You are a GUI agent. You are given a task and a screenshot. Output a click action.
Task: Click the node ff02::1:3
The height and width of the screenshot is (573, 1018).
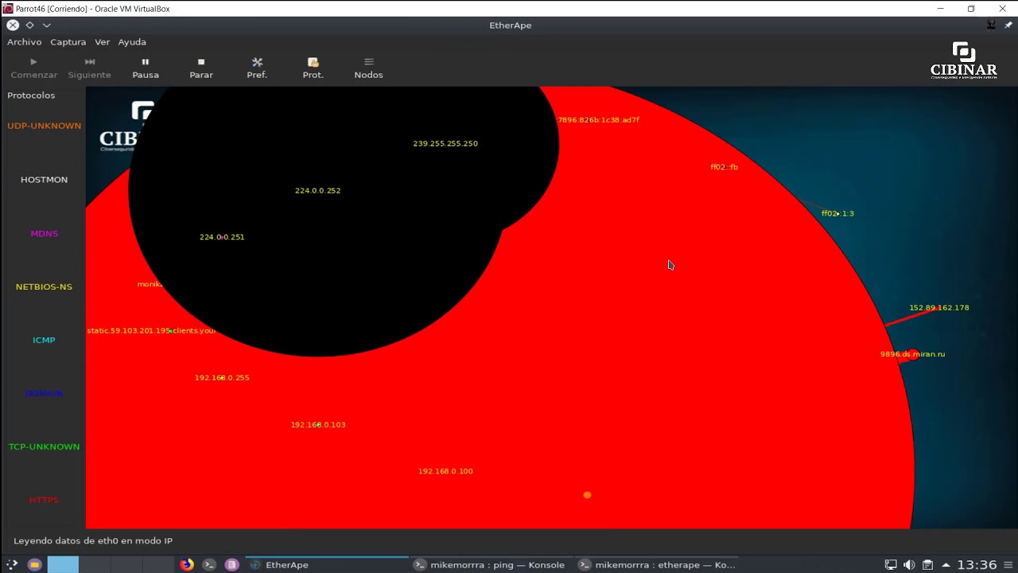pos(837,213)
